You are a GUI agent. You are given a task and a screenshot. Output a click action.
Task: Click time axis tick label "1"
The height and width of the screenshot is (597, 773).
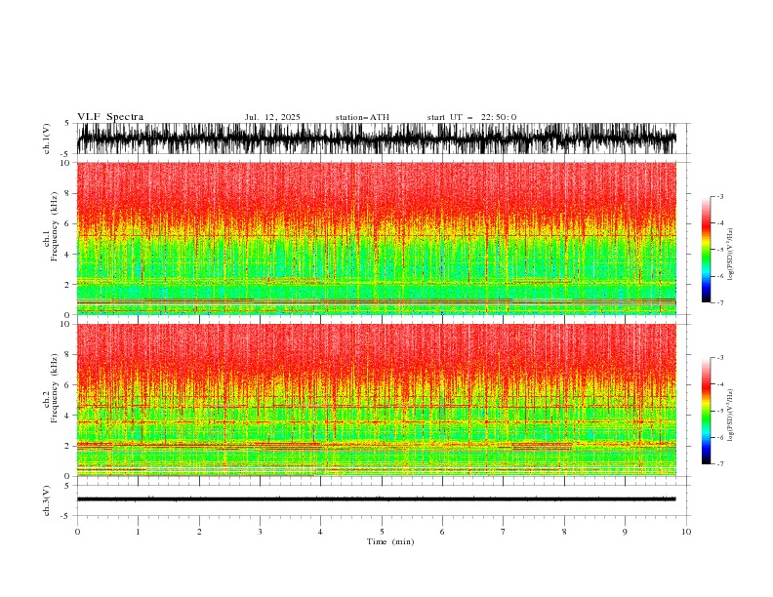pyautogui.click(x=138, y=532)
